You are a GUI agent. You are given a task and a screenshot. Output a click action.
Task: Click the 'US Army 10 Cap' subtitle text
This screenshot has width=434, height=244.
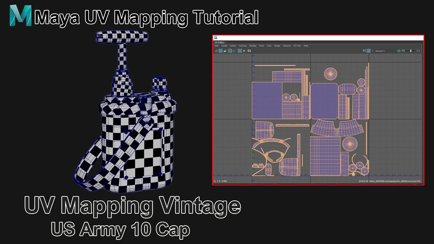click(120, 230)
